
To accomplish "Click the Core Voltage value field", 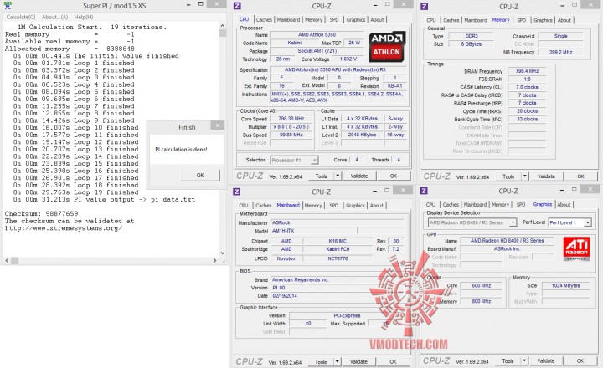I will click(348, 59).
